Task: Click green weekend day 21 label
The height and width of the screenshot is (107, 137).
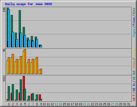Action: pyautogui.click(x=88, y=104)
